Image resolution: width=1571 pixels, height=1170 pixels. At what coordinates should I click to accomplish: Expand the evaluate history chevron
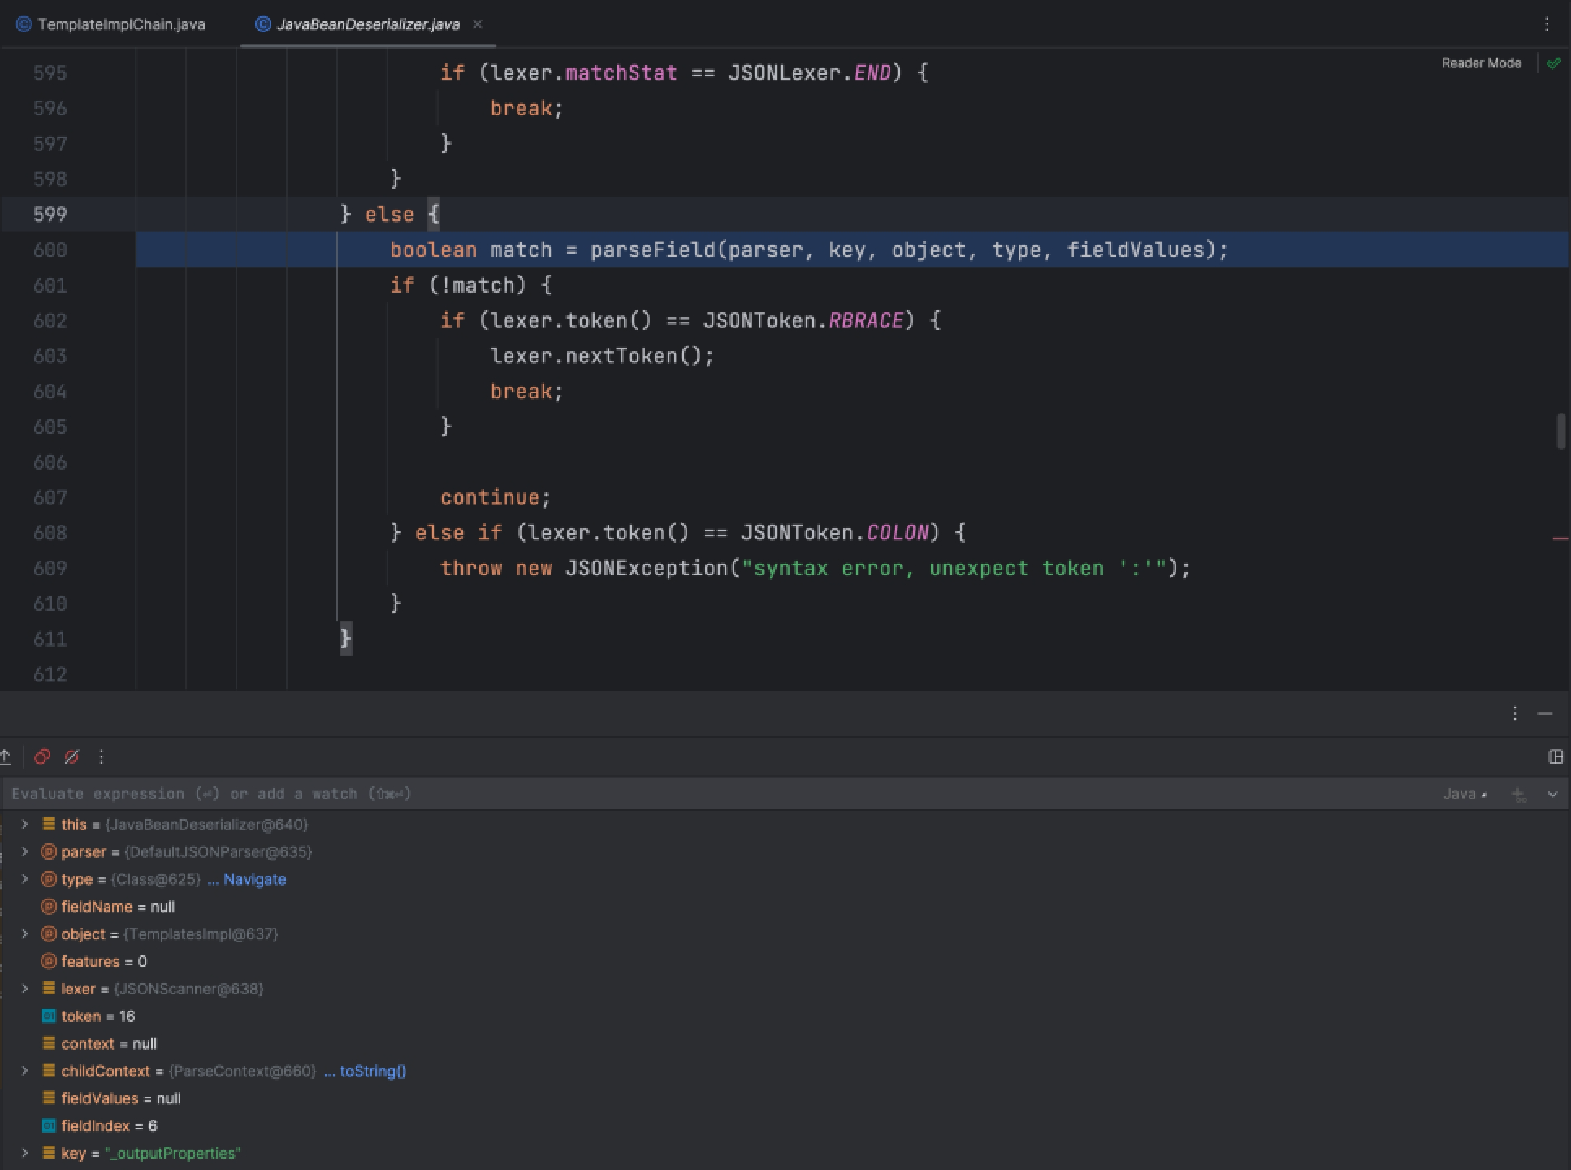coord(1552,795)
